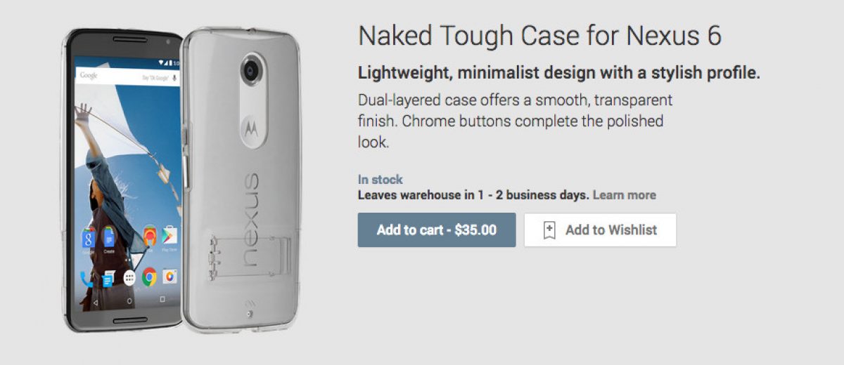Tap the Android home navigation button

(x=129, y=300)
